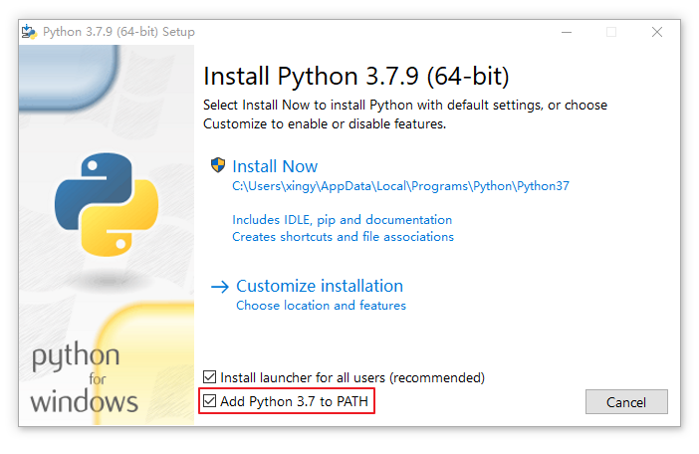Start installation with Install Now
Image resolution: width=699 pixels, height=454 pixels.
(275, 166)
